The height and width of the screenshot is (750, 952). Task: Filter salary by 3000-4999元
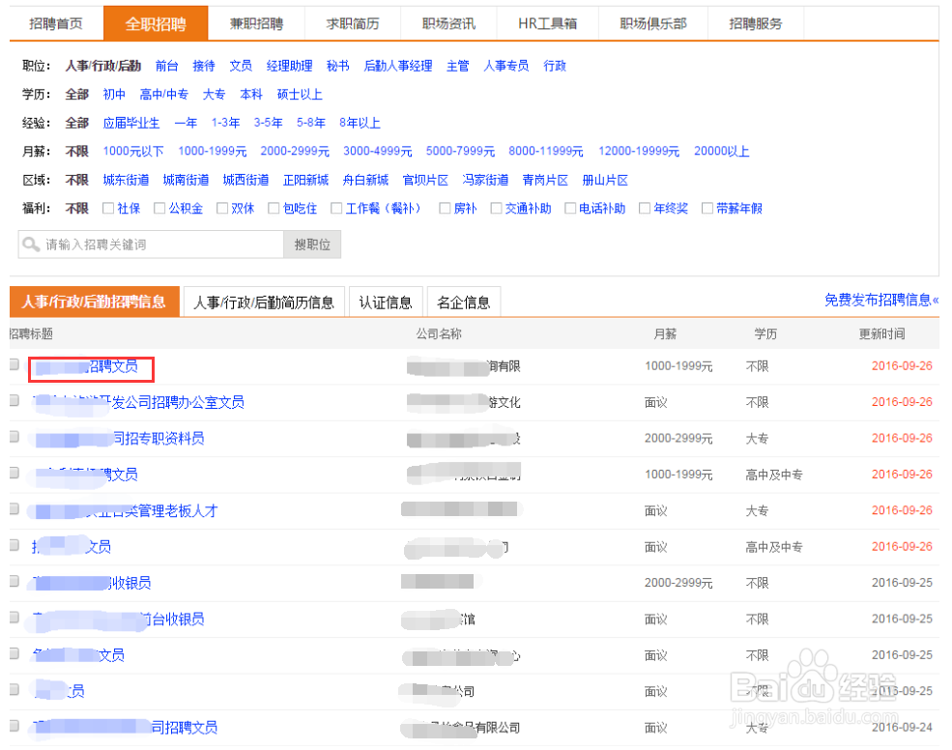(x=377, y=151)
